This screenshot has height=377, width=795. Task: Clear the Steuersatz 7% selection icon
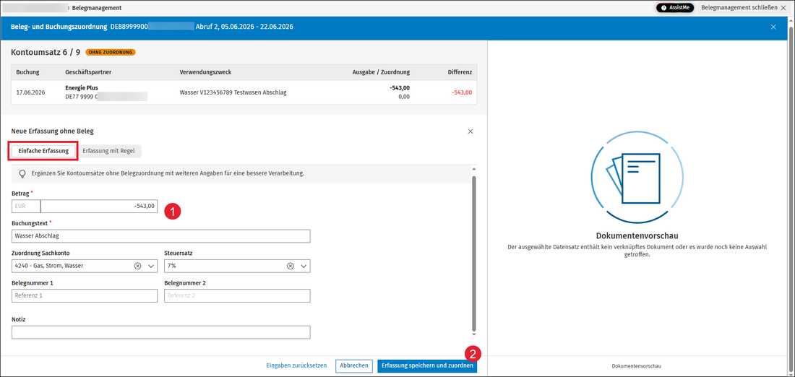[291, 266]
